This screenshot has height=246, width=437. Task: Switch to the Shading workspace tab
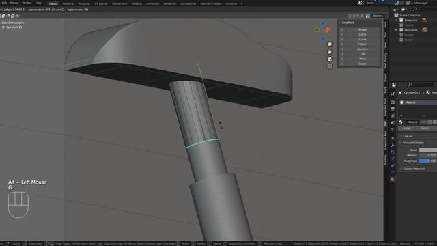point(137,3)
